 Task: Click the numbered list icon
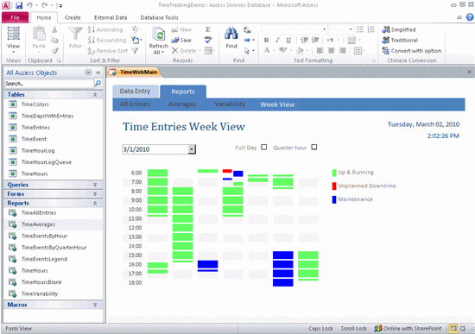click(x=370, y=29)
